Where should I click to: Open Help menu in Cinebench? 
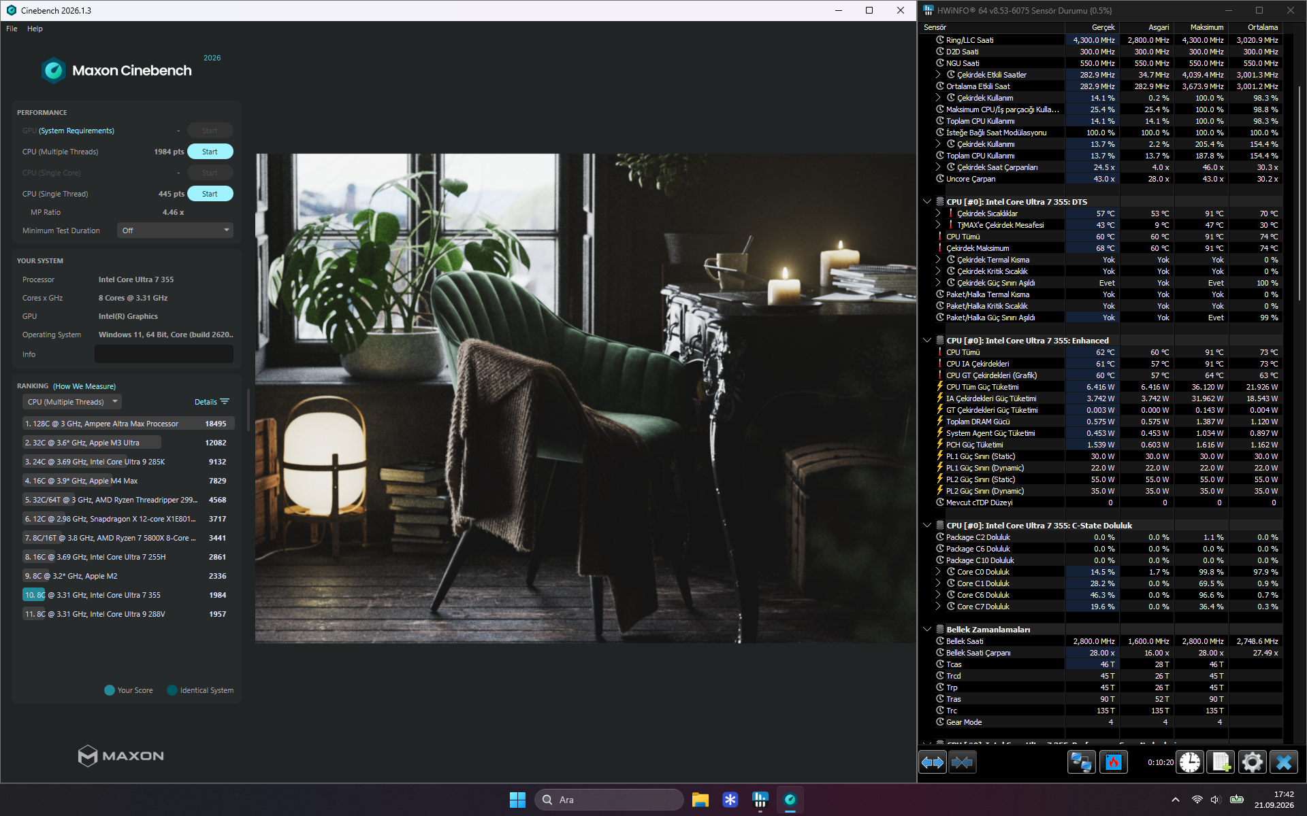35,29
